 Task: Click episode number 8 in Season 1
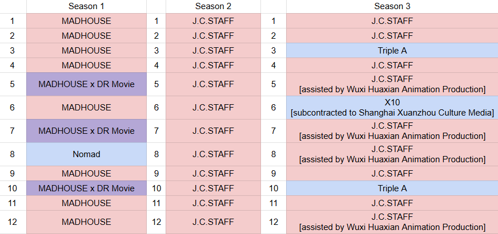coord(13,154)
